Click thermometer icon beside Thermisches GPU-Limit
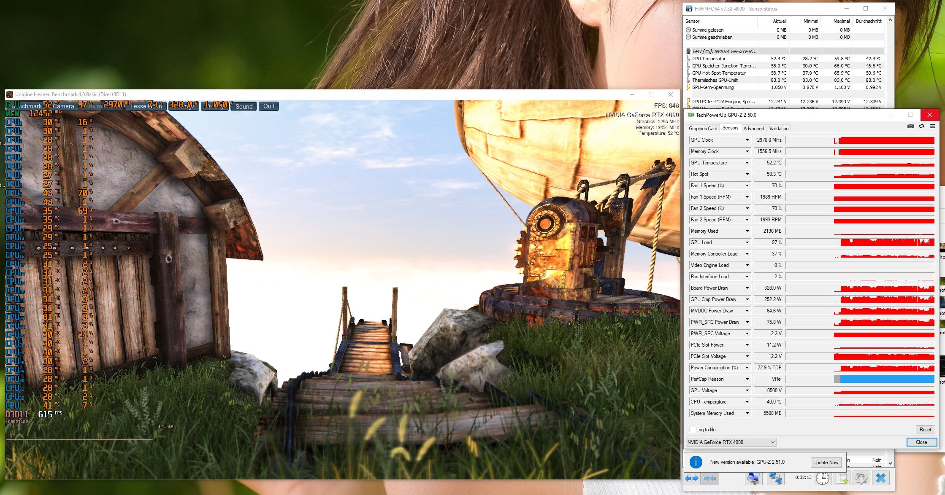Image resolution: width=945 pixels, height=495 pixels. point(688,80)
